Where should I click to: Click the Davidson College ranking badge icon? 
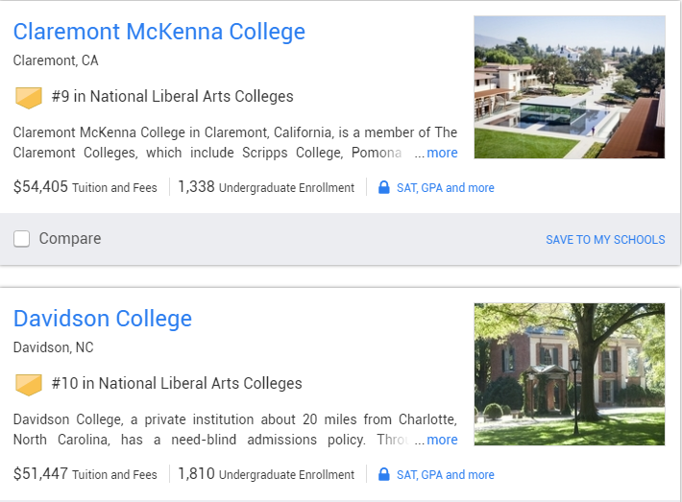29,384
